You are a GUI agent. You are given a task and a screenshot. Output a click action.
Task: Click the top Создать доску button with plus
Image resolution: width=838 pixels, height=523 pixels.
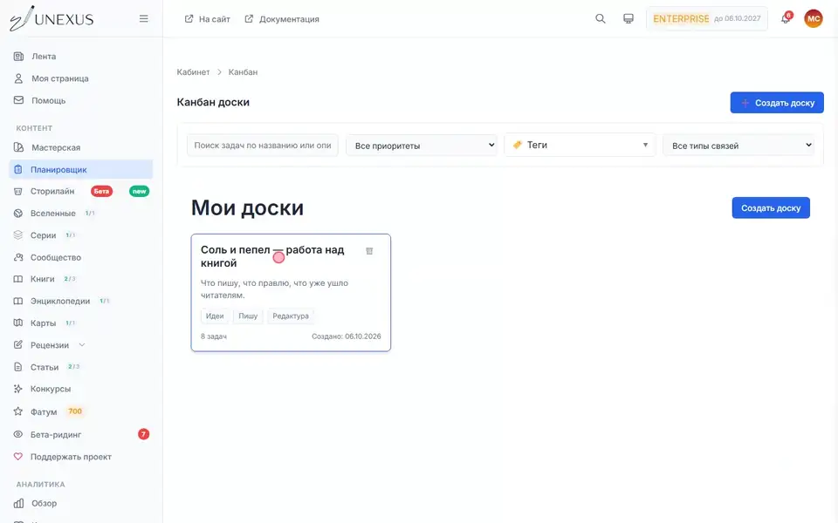(x=777, y=103)
